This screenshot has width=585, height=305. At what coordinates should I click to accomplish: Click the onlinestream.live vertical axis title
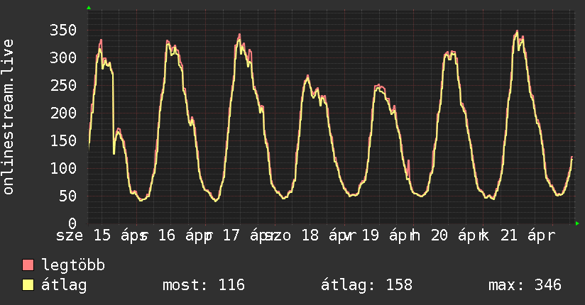coord(9,117)
